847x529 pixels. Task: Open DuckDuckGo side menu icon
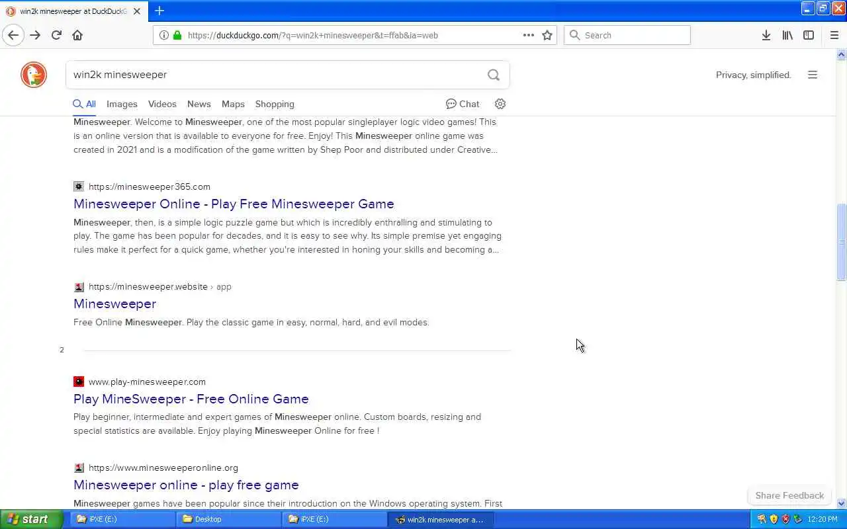coord(813,75)
